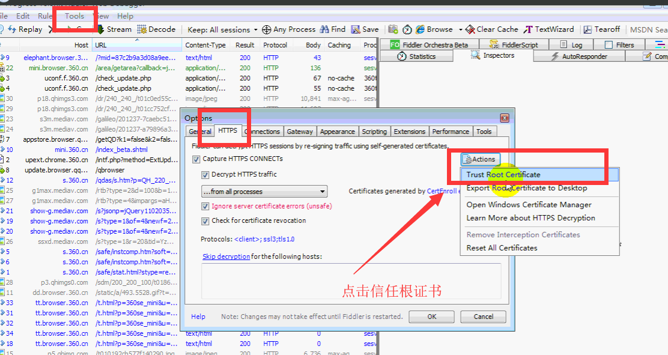Click the Clear Cache icon
The width and height of the screenshot is (668, 355).
pyautogui.click(x=470, y=29)
